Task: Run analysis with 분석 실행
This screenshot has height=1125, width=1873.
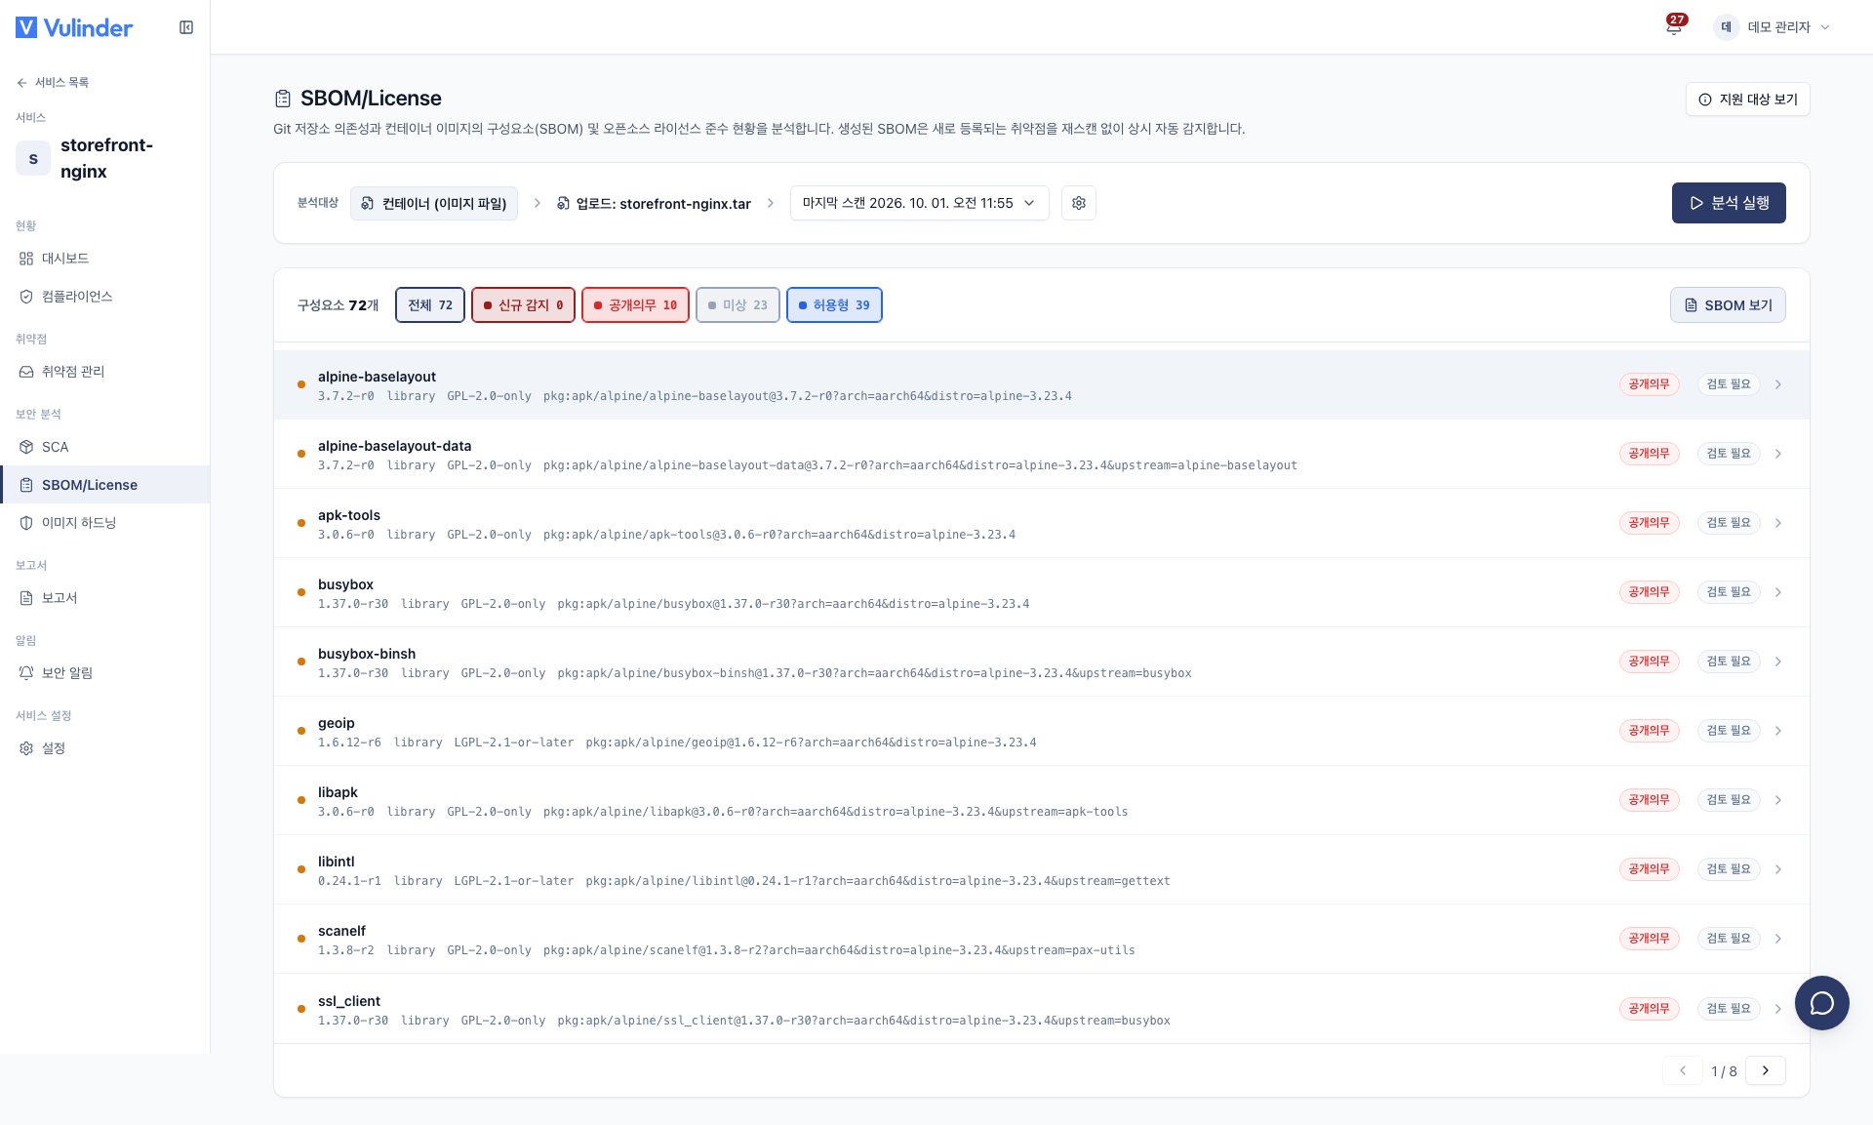Action: tap(1729, 203)
